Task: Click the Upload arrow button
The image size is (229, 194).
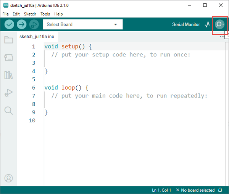Action: click(22, 24)
